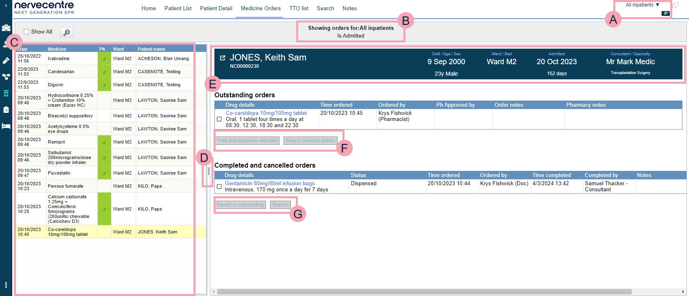Go to the TTO list tab
Image resolution: width=689 pixels, height=296 pixels.
click(299, 8)
